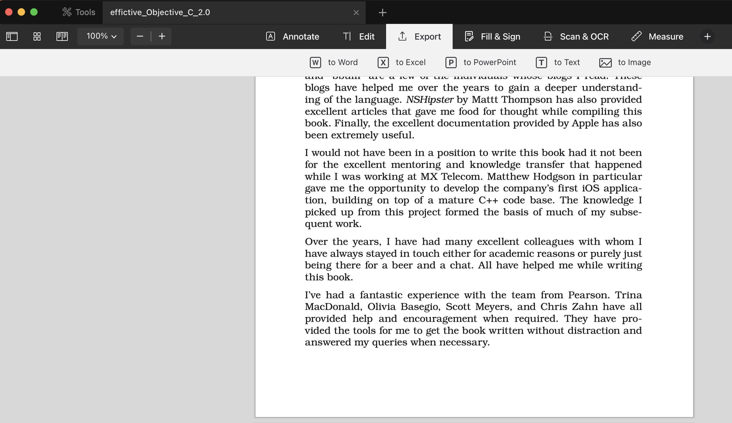Export the PDF to Image
The width and height of the screenshot is (732, 423).
pyautogui.click(x=625, y=63)
